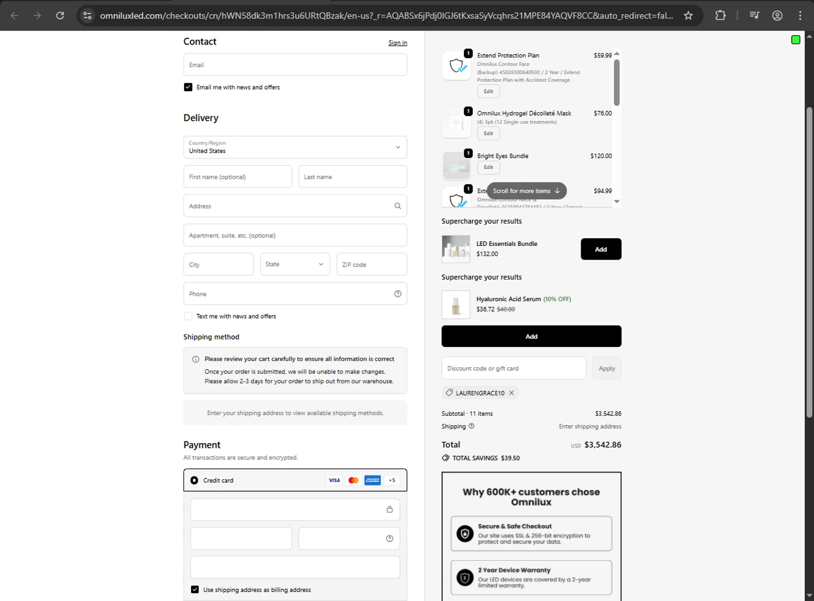Click the Discount code or gift card field
The image size is (814, 601).
pyautogui.click(x=514, y=368)
